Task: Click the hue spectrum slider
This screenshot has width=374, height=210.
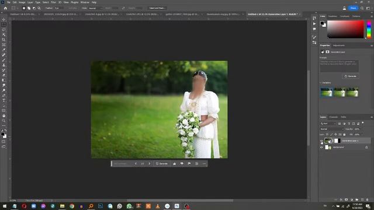Action: [369, 29]
